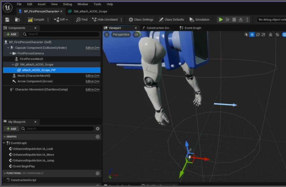Viewport: 286px width, 187px height.
Task: Select the translate (move) gizmo tool
Action: tap(252, 35)
